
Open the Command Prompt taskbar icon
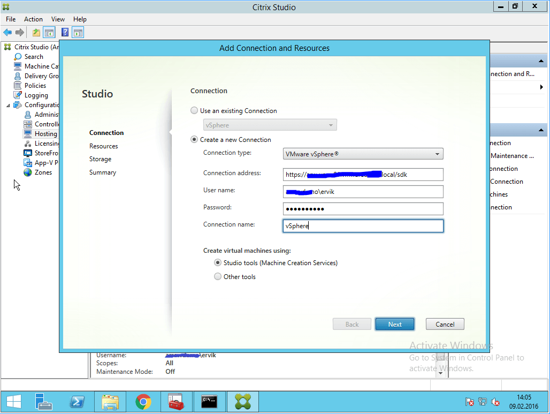(209, 401)
